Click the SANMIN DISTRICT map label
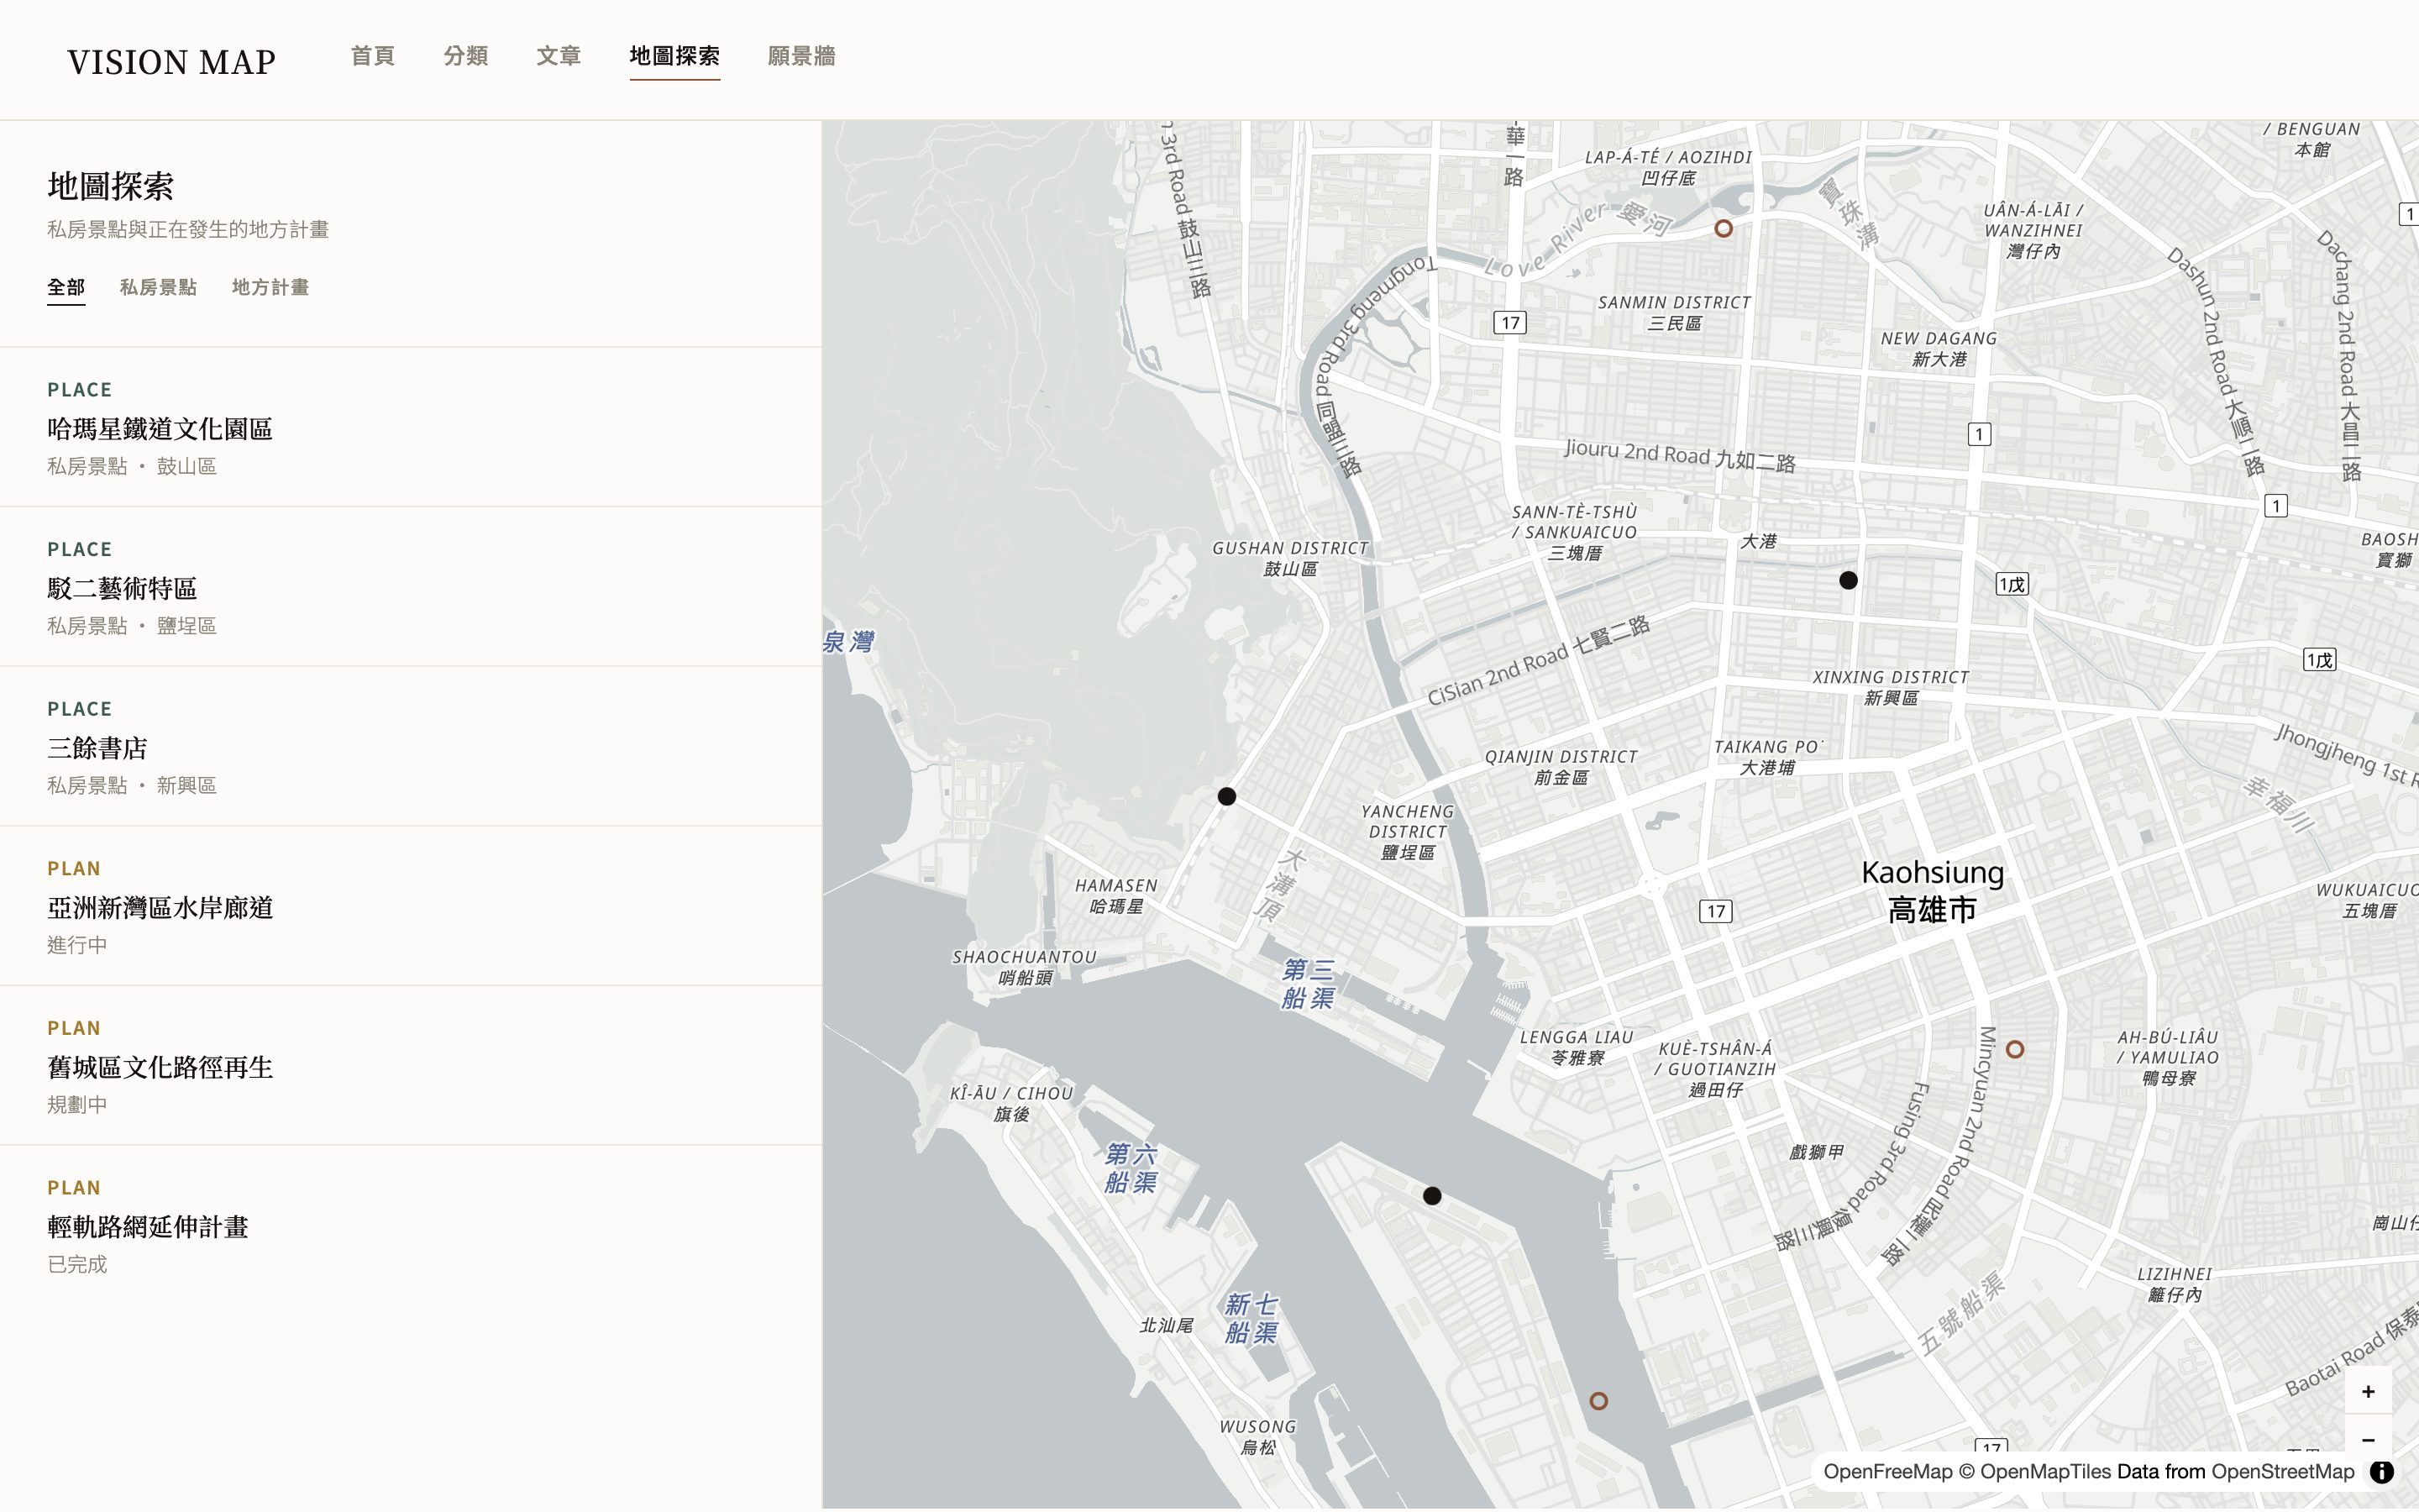Image resolution: width=2419 pixels, height=1512 pixels. click(x=1674, y=312)
